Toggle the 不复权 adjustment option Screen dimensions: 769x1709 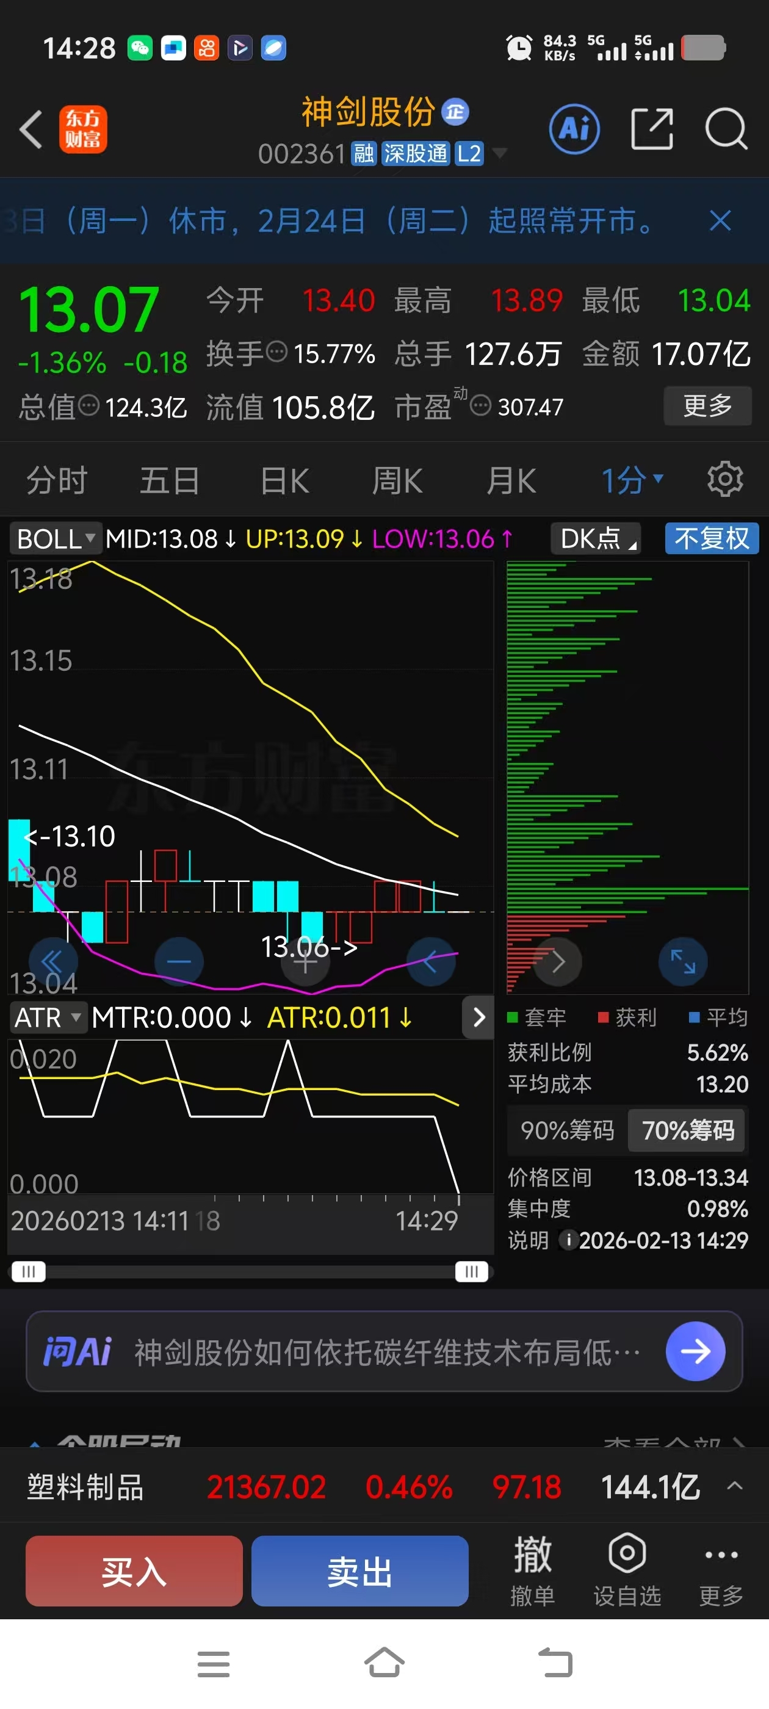tap(711, 538)
